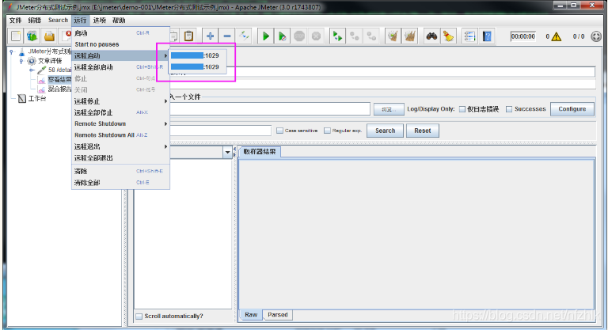Toggle the 仅日志错误 checkbox
The height and width of the screenshot is (330, 608).
[x=462, y=109]
